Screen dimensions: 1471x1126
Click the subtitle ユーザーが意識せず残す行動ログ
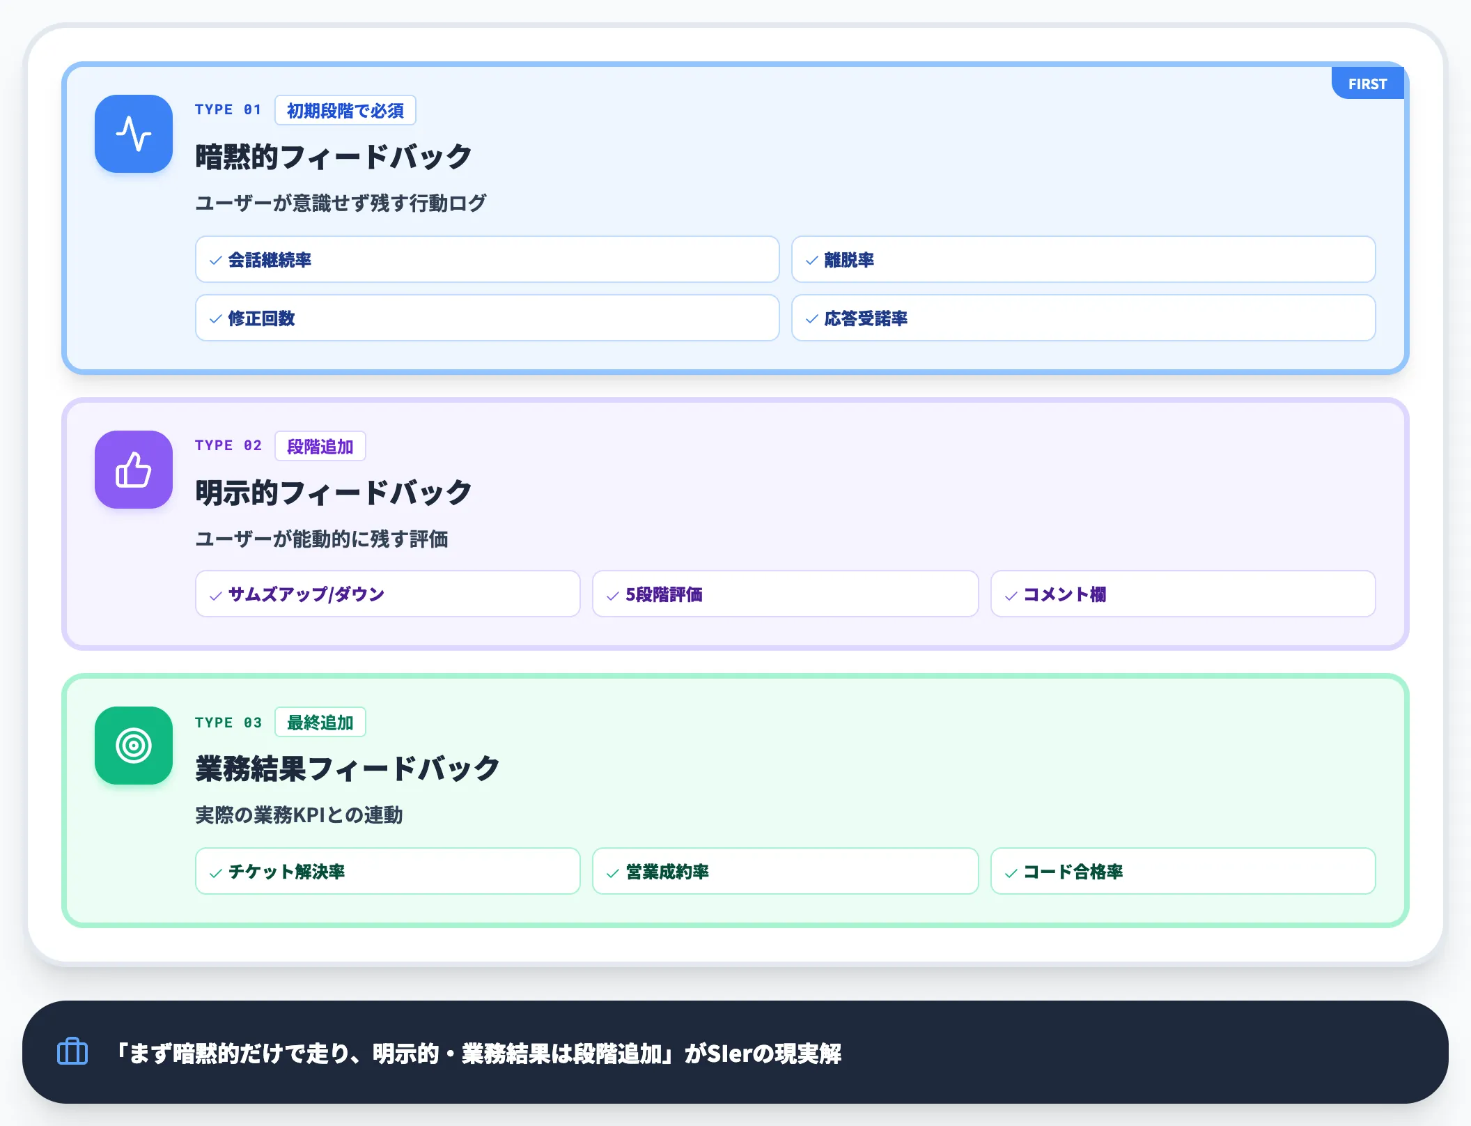[341, 203]
